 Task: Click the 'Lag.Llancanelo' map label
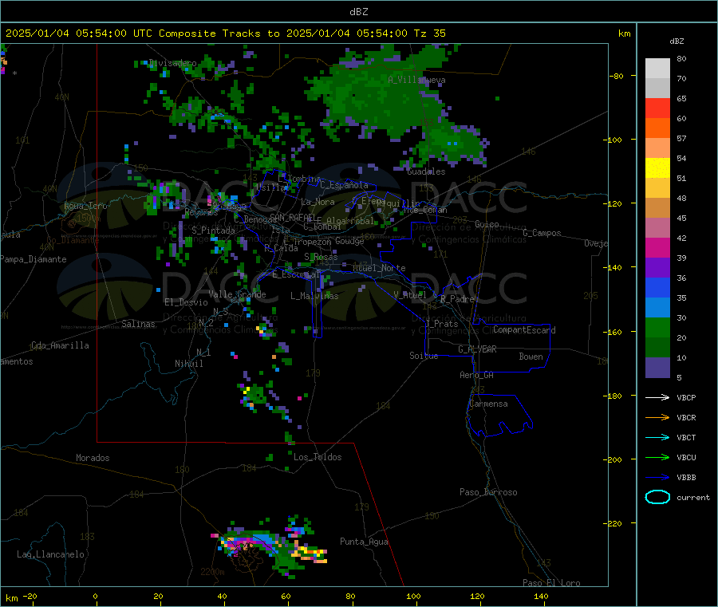[x=50, y=554]
